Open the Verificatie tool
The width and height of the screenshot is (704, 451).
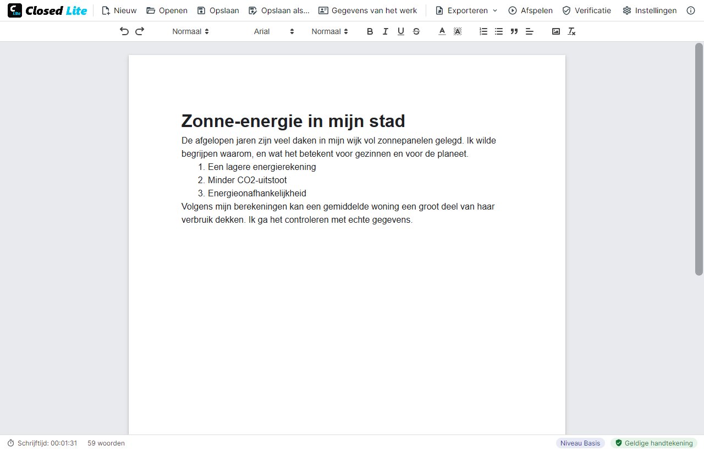tap(586, 10)
